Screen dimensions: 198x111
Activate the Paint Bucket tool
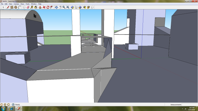point(36,7)
